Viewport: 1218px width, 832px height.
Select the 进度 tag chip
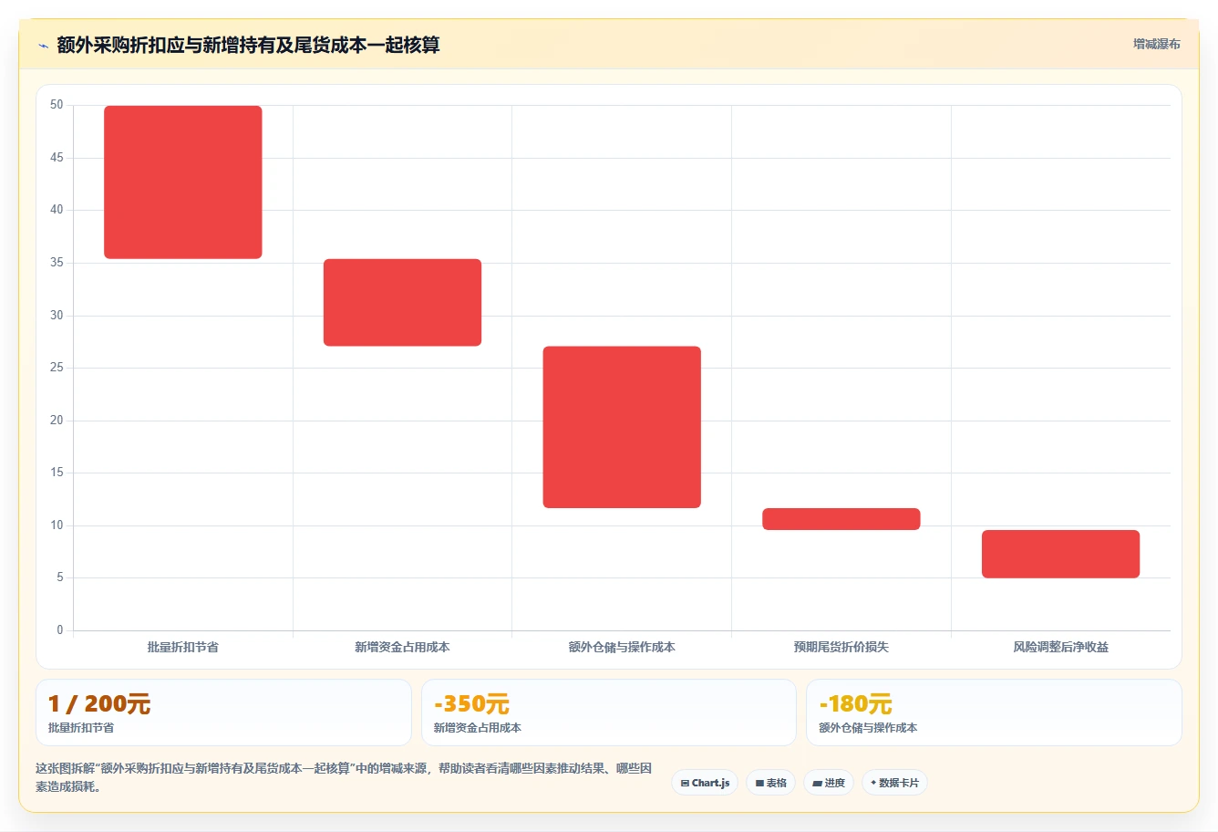tap(829, 783)
